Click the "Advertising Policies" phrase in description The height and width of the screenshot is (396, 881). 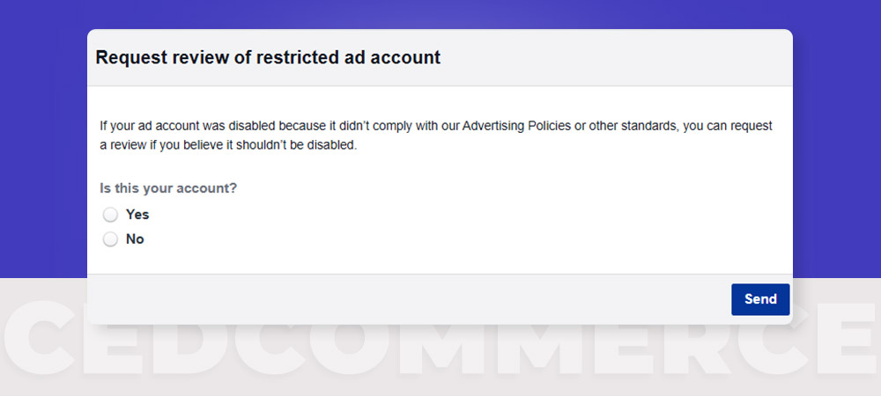point(516,126)
